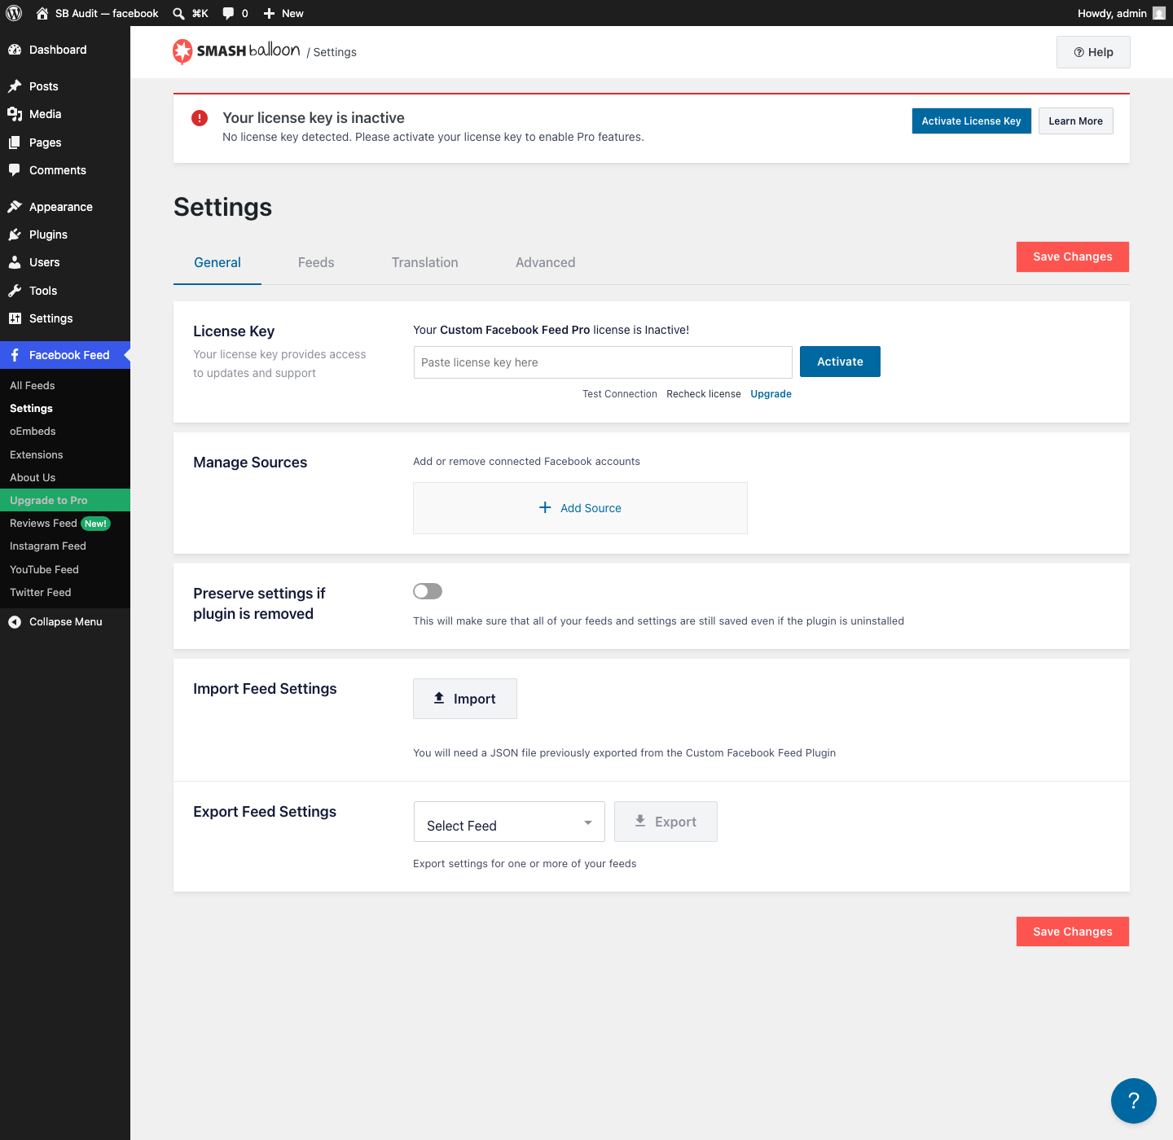Click the Recheck license link
This screenshot has height=1140, width=1173.
coord(704,394)
